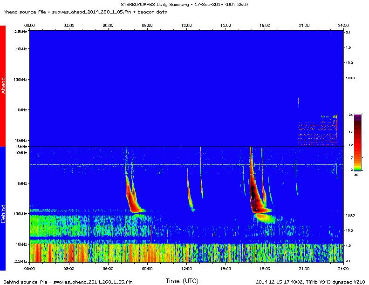369x285 pixels.
Task: Click 21:00 on the top time axis
Action: coord(304,26)
